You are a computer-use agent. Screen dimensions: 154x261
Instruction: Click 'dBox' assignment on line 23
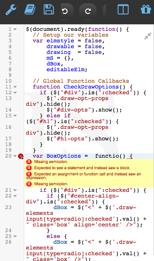(60, 207)
